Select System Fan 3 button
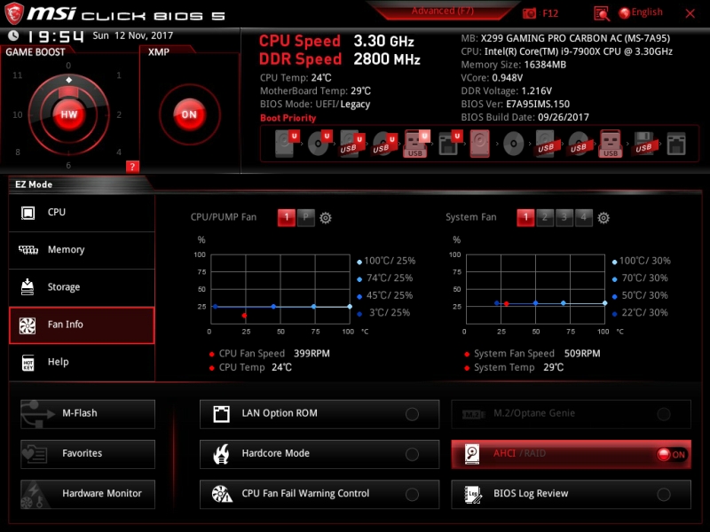710x532 pixels. 564,217
